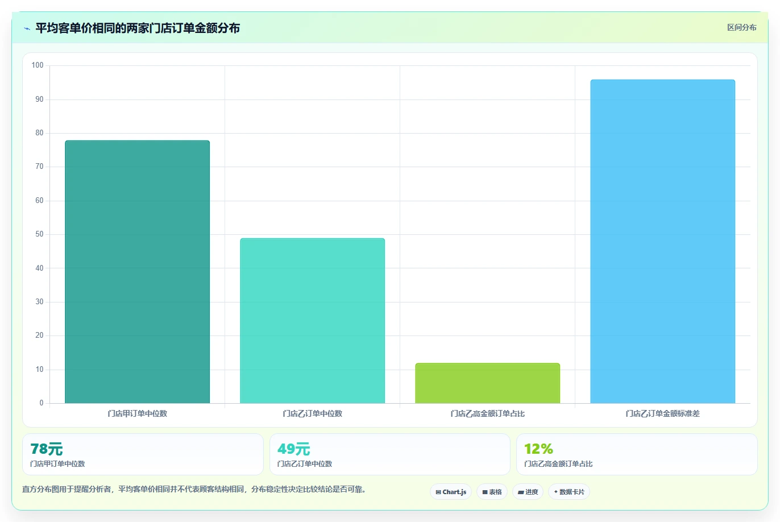Open the 数据卡片 chip
Image resolution: width=780 pixels, height=522 pixels.
569,492
